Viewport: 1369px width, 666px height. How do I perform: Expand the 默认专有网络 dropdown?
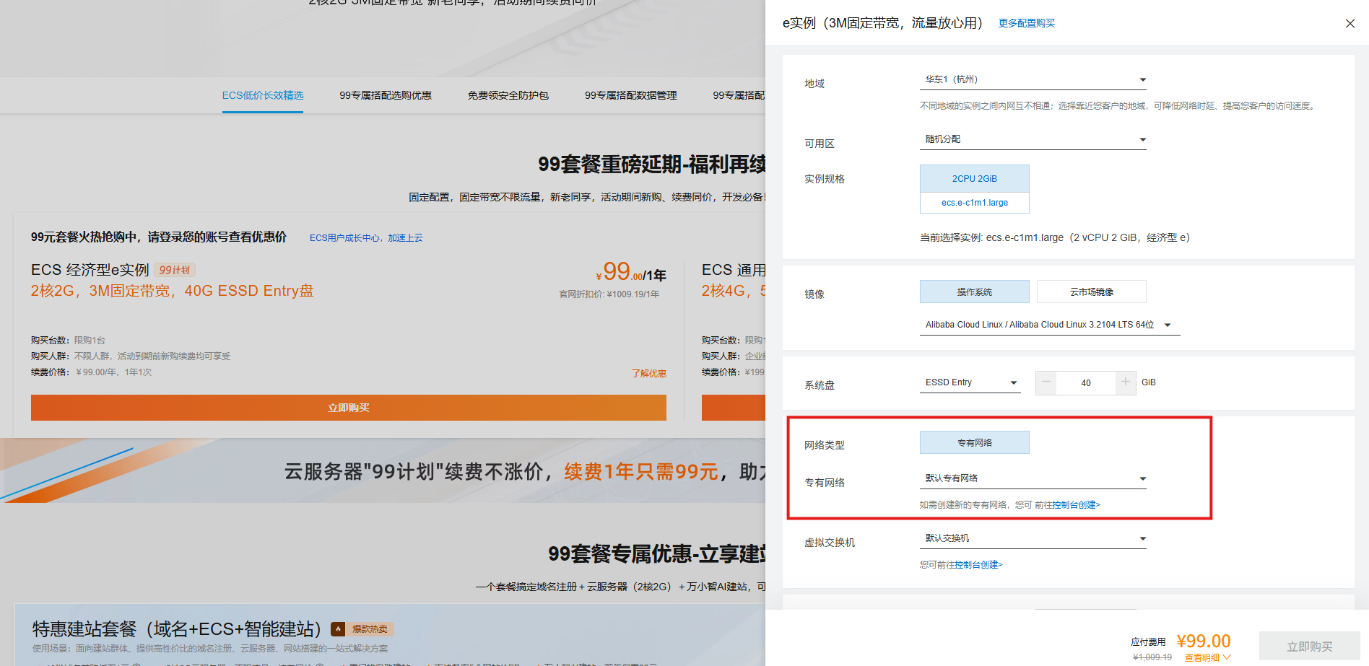point(1033,478)
